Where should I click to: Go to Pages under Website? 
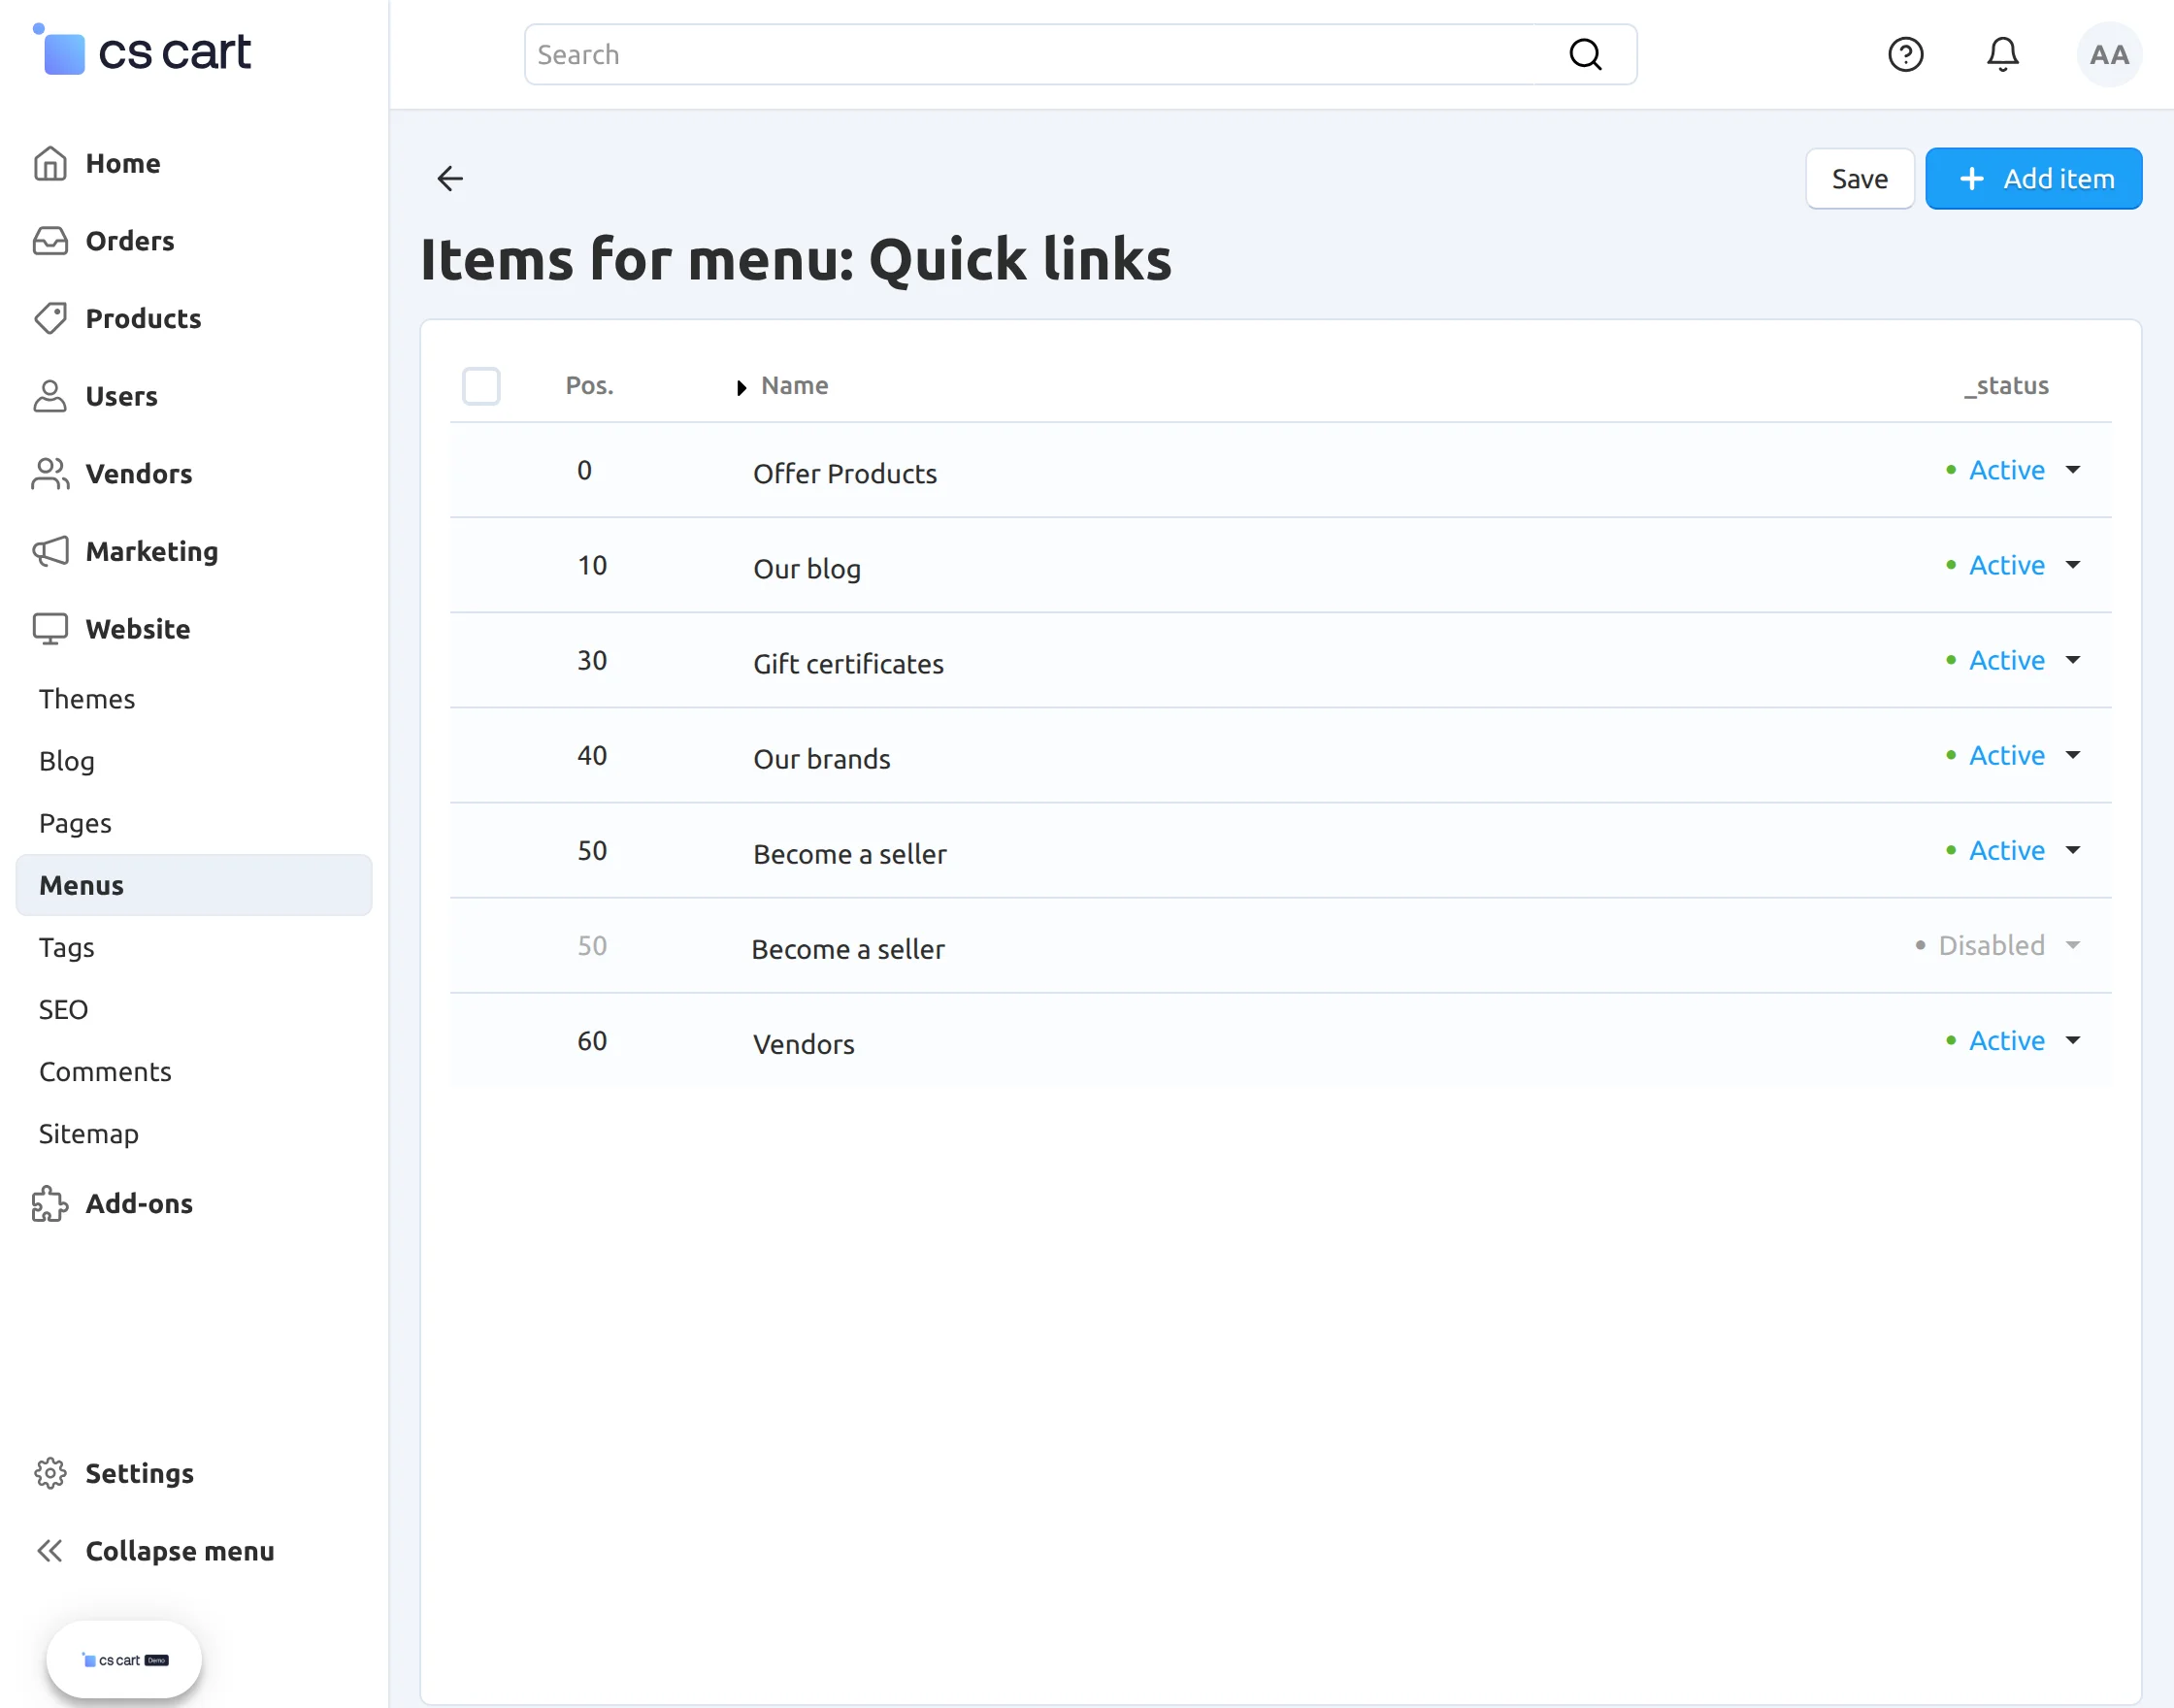pos(75,823)
